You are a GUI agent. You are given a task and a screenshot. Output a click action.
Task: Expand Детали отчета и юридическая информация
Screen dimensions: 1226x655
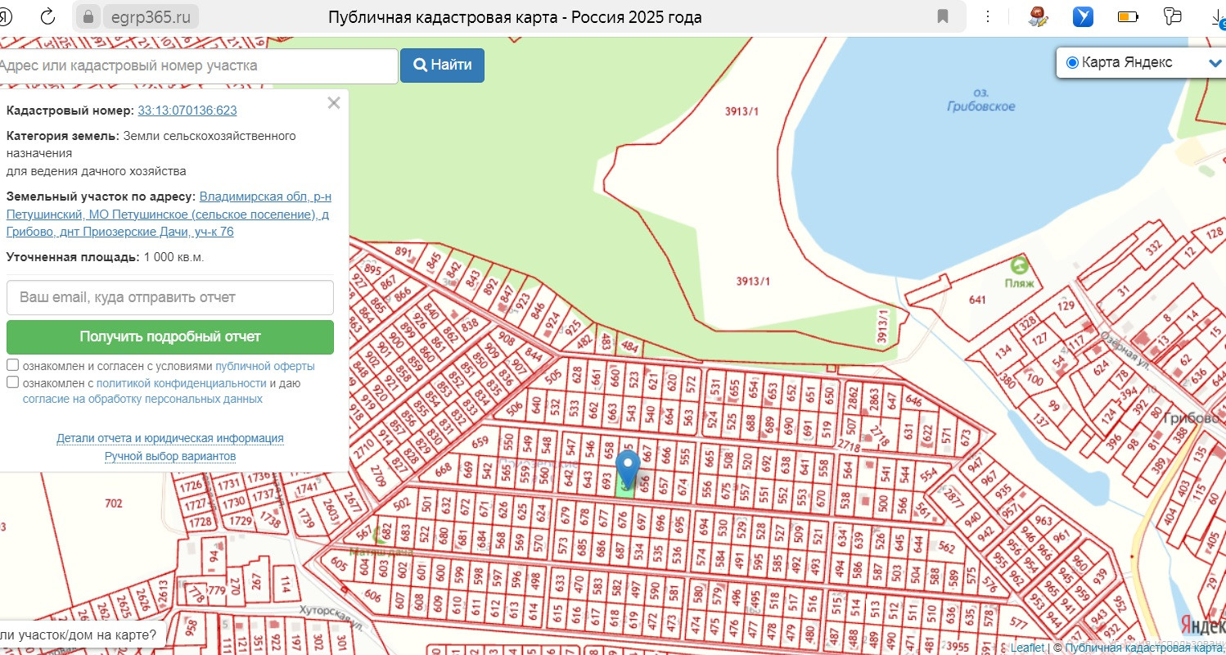(x=170, y=438)
